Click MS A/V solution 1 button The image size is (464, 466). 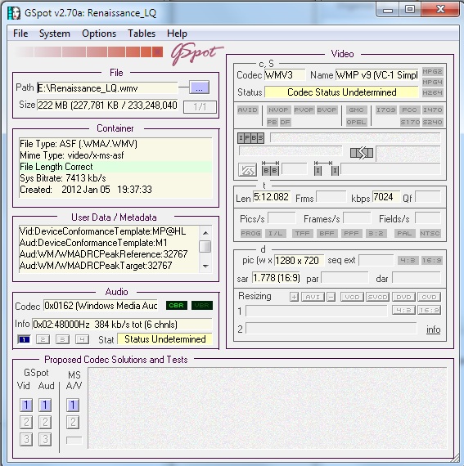(73, 405)
